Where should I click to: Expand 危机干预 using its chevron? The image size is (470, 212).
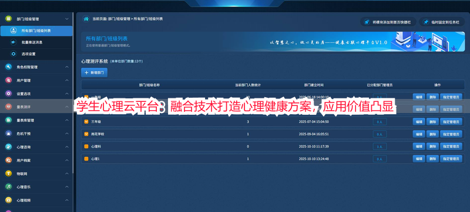pyautogui.click(x=67, y=134)
